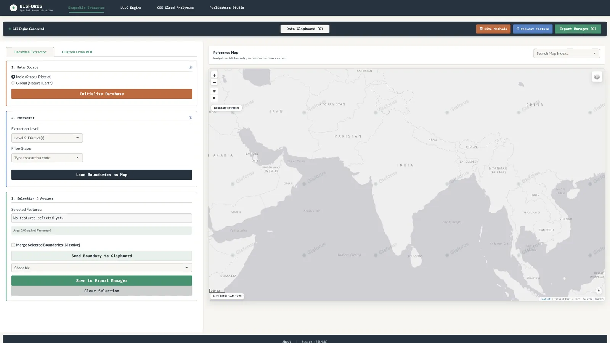Image resolution: width=610 pixels, height=343 pixels.
Task: Open the Leaflet attribution link
Action: [x=546, y=299]
